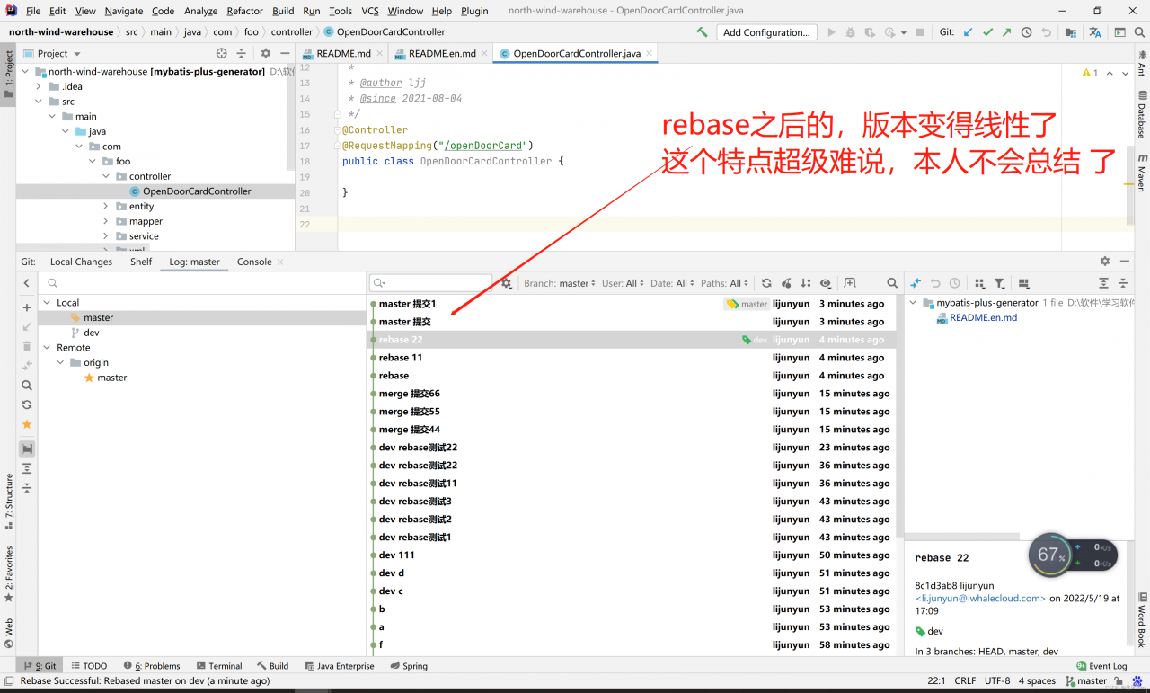Click the Show Diff icon in commit details

click(x=916, y=283)
